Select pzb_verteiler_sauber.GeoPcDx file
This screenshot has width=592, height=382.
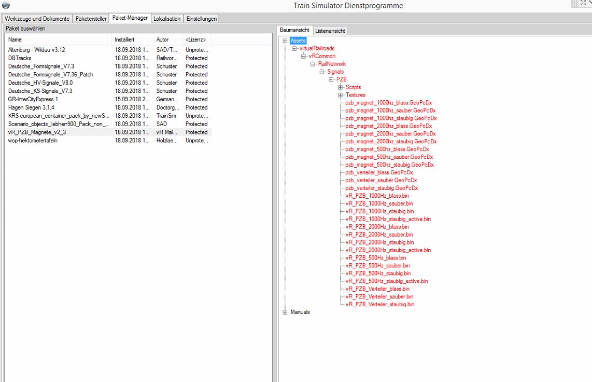coord(381,180)
